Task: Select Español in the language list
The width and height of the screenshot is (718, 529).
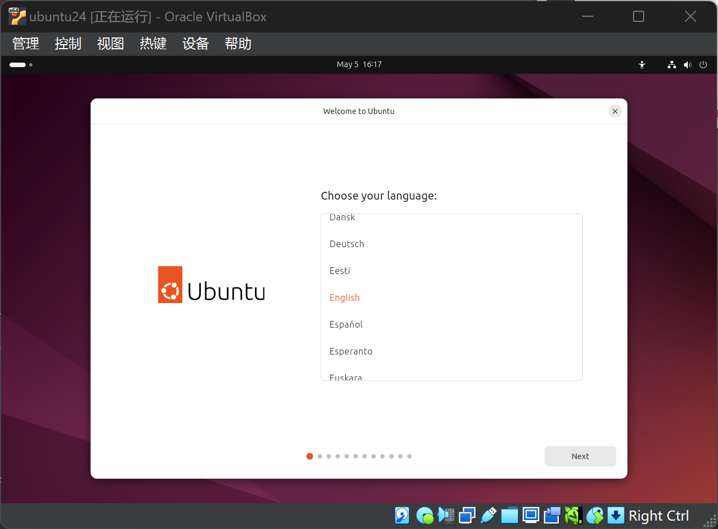Action: [452, 324]
